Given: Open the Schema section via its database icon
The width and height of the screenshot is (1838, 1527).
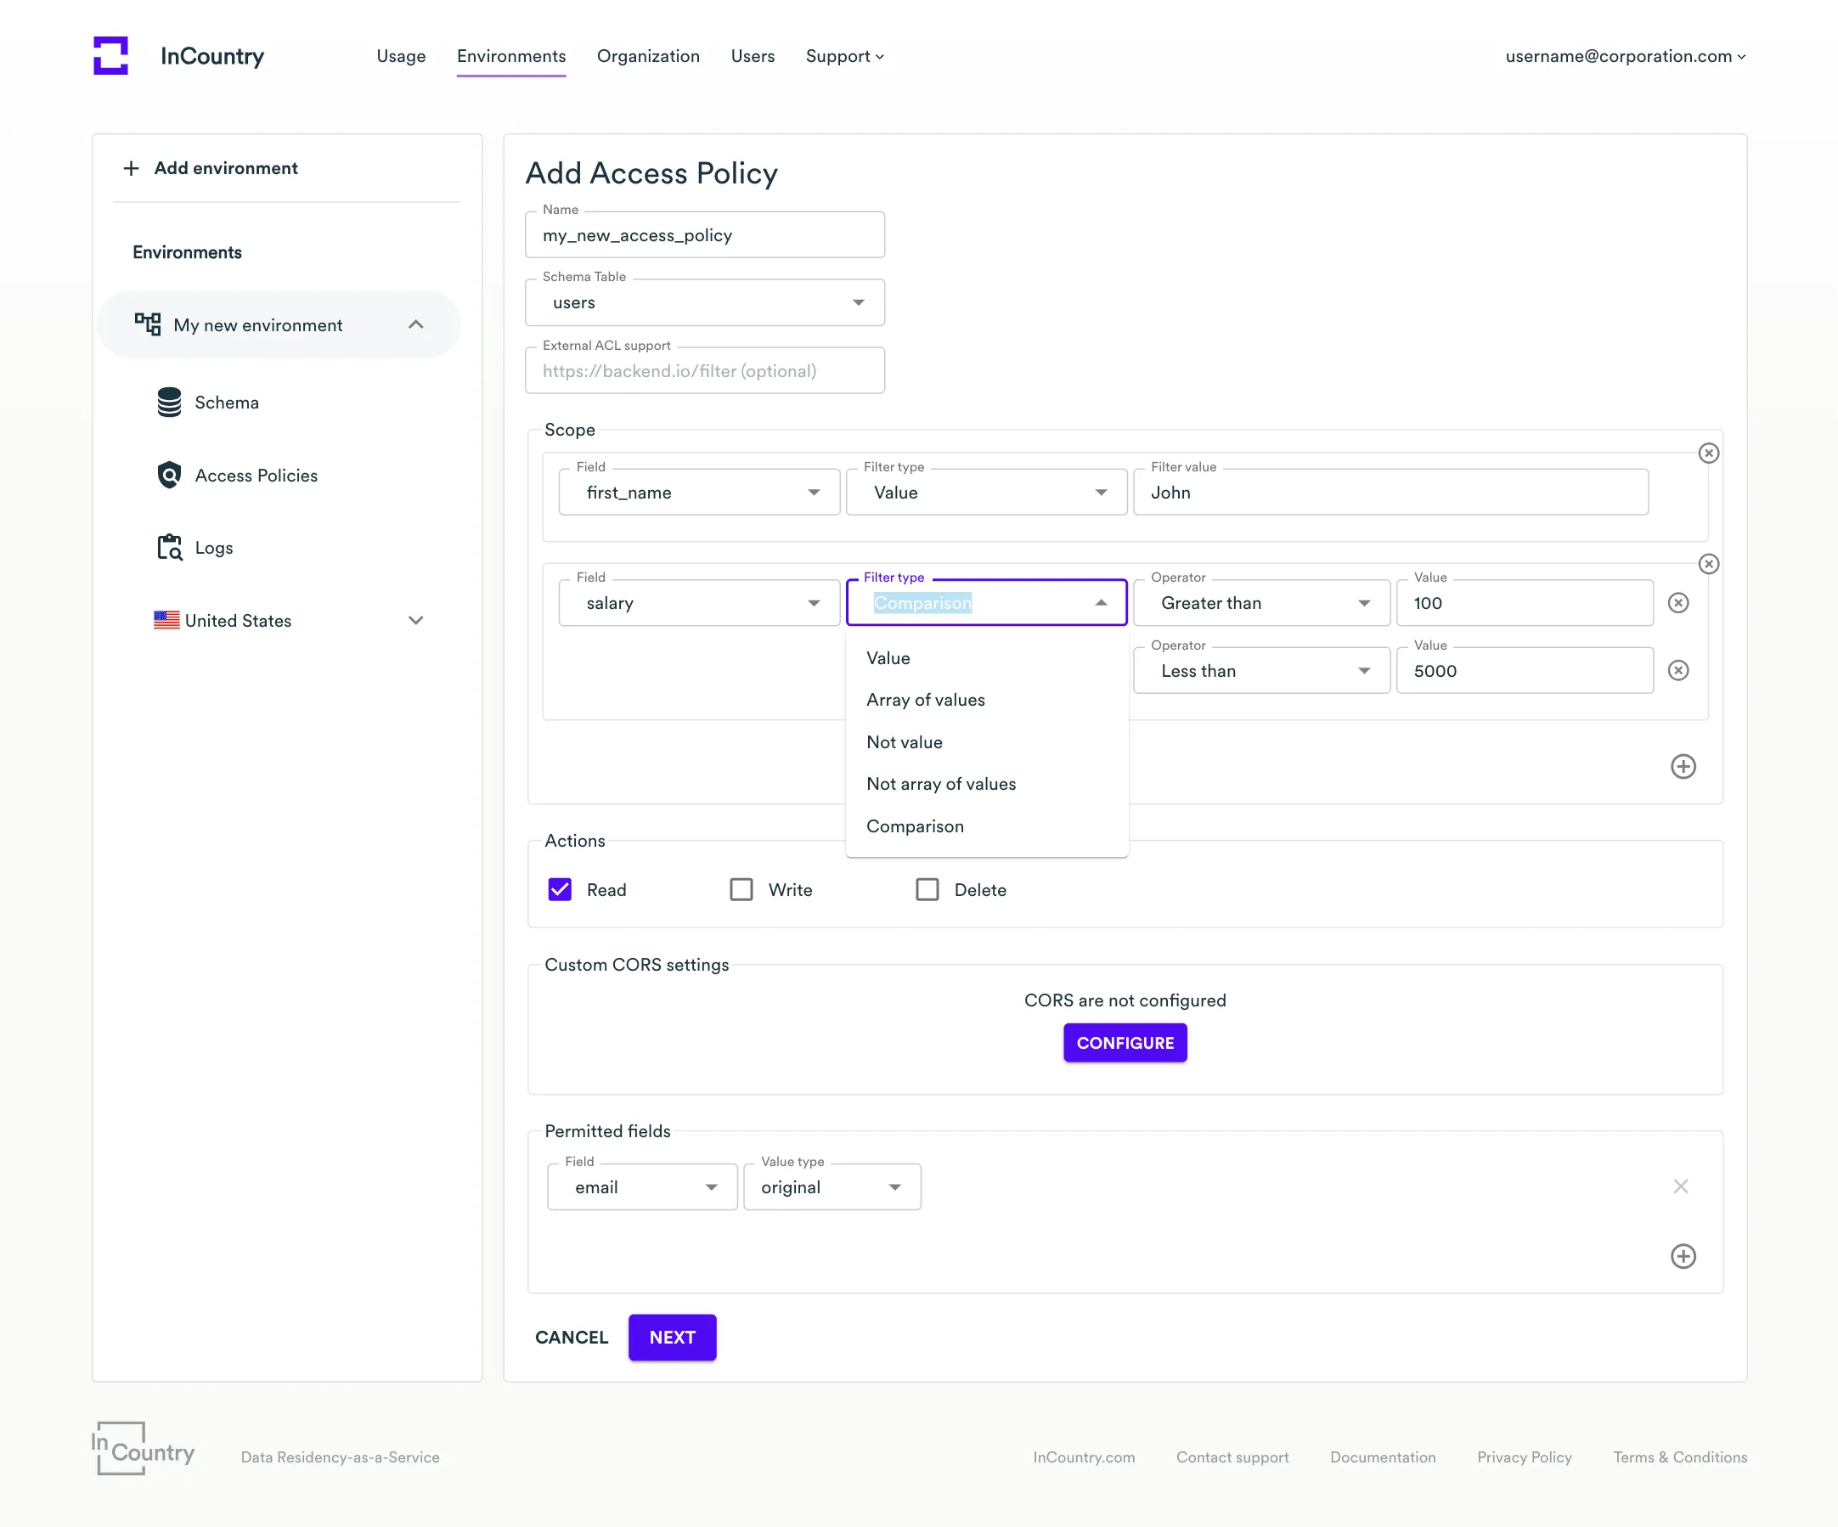Looking at the screenshot, I should pyautogui.click(x=169, y=402).
